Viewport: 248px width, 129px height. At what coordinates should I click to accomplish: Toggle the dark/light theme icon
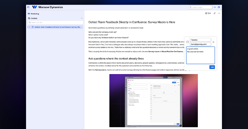point(219,7)
